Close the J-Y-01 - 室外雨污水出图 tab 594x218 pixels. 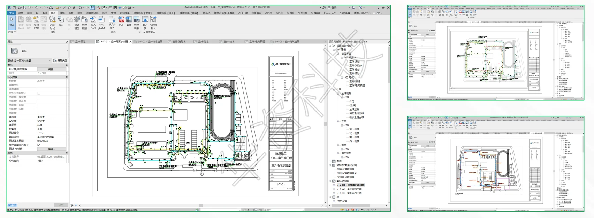click(x=131, y=42)
